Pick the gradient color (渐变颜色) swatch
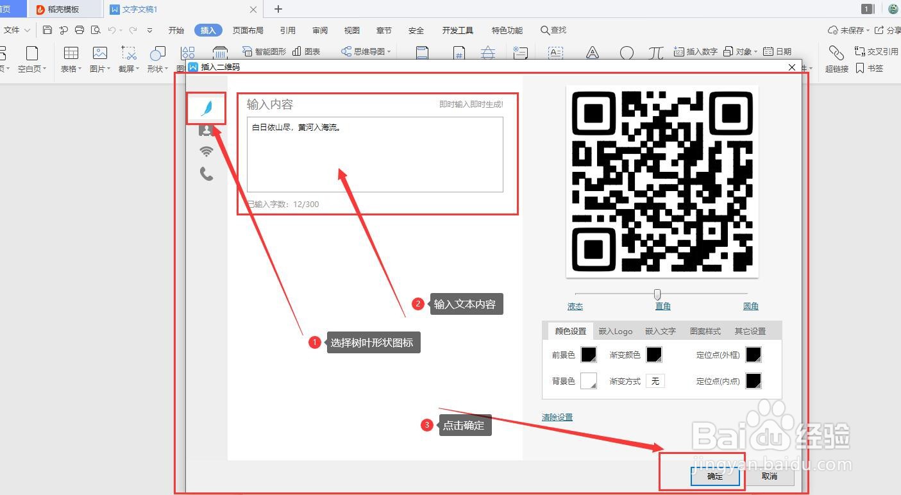The width and height of the screenshot is (901, 495). tap(654, 355)
